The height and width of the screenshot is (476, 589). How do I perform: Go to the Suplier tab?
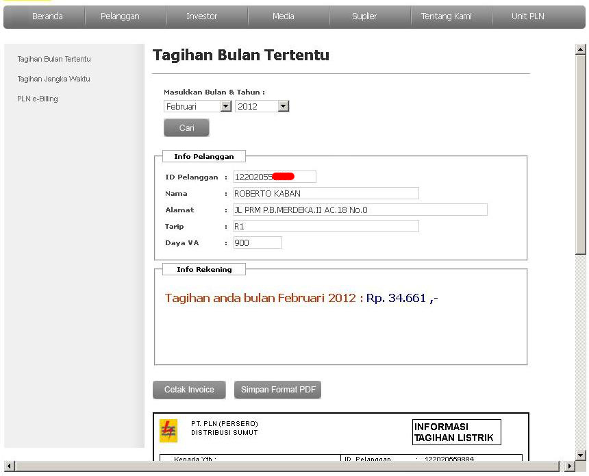(364, 16)
